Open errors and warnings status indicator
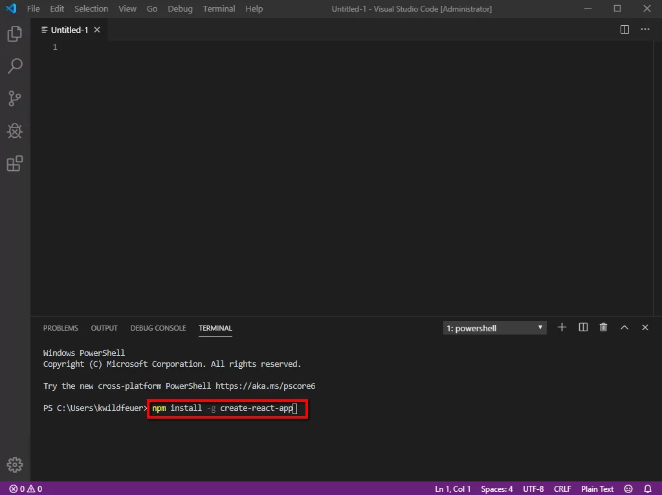Viewport: 662px width, 495px height. click(x=26, y=489)
